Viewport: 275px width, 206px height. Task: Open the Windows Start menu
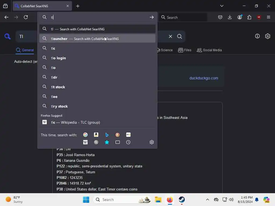pyautogui.click(x=86, y=200)
